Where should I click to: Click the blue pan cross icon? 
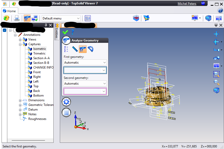tap(216, 34)
